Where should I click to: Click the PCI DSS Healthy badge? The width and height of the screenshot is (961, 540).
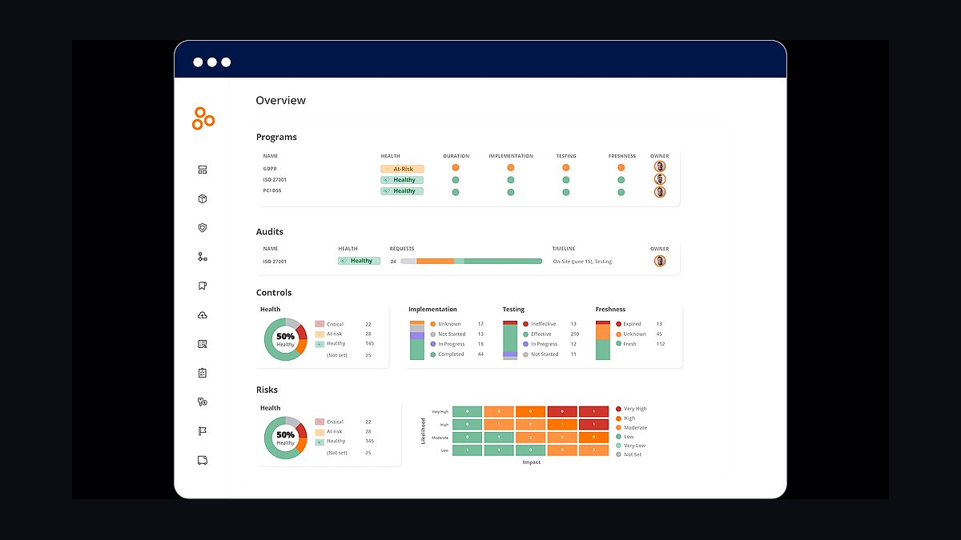point(402,191)
